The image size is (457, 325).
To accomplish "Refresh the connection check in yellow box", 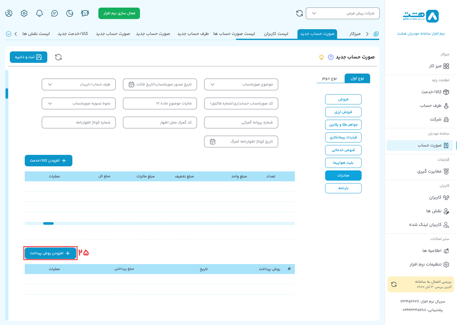I will [394, 284].
